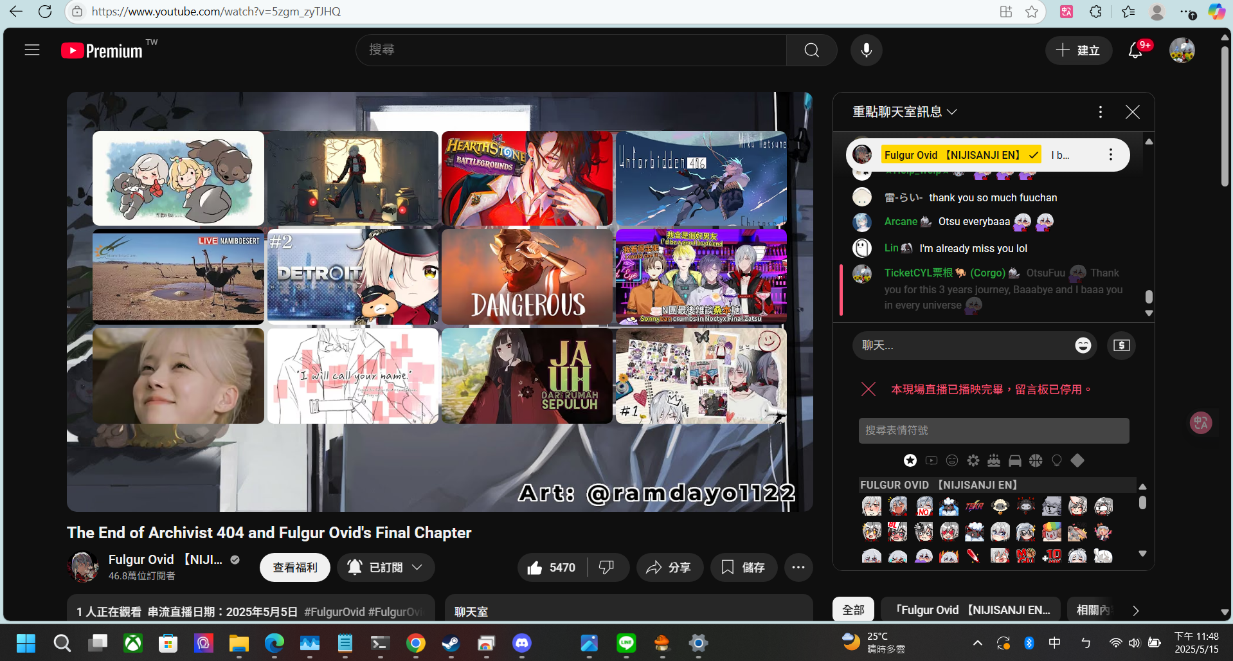Select the diamond symbols emoji category
Image resolution: width=1233 pixels, height=661 pixels.
click(x=1077, y=460)
